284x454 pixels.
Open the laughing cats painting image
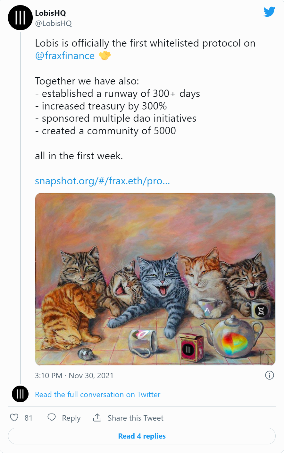pos(155,279)
